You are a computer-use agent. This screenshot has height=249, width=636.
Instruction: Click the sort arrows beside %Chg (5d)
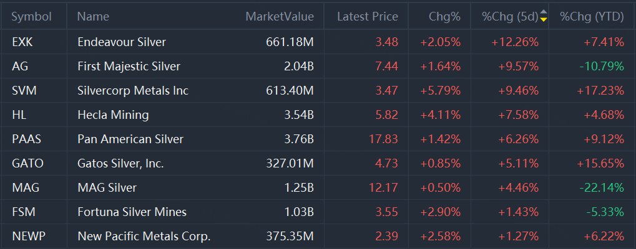tap(544, 16)
